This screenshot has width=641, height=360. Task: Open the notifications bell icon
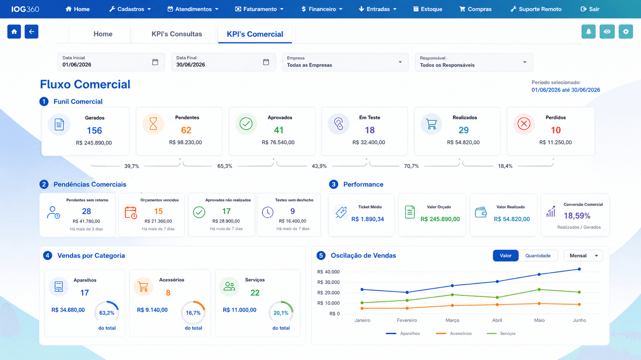point(588,32)
